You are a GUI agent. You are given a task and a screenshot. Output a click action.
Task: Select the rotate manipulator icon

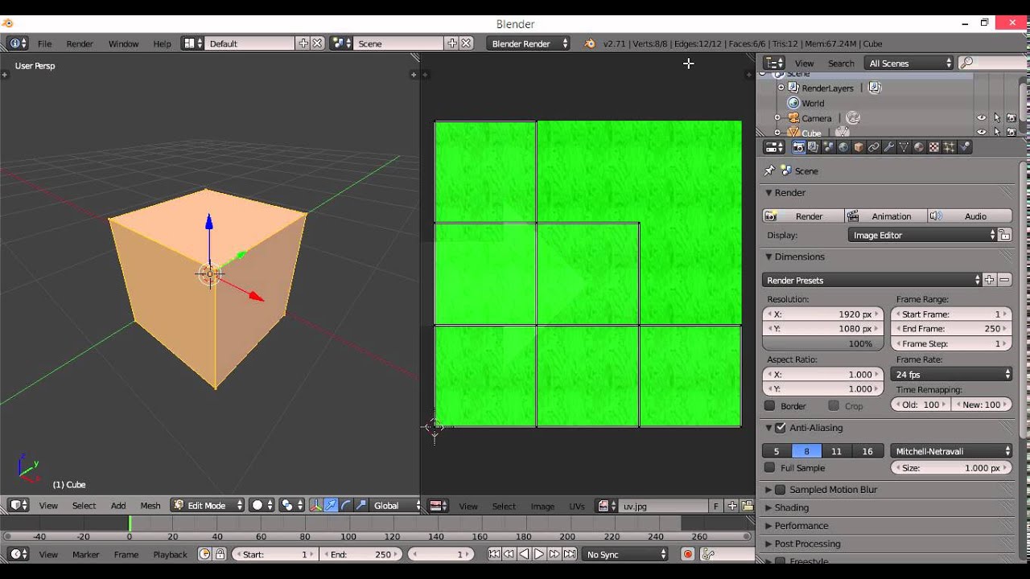point(346,506)
